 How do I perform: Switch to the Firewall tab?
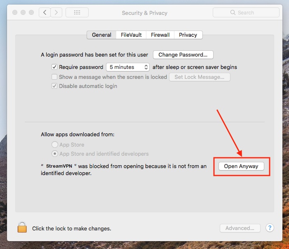click(x=160, y=35)
